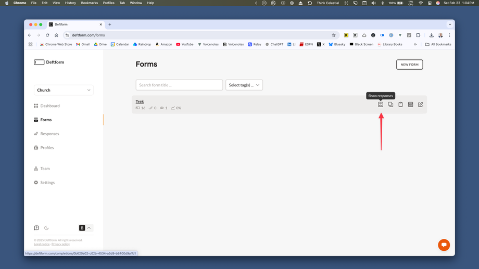The image size is (479, 269).
Task: Open the Raindrop bookmark
Action: coord(142,44)
